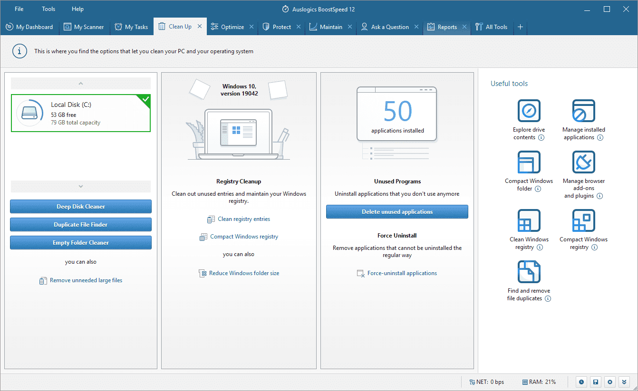Launch Empty Folder Cleaner
638x391 pixels.
click(81, 243)
